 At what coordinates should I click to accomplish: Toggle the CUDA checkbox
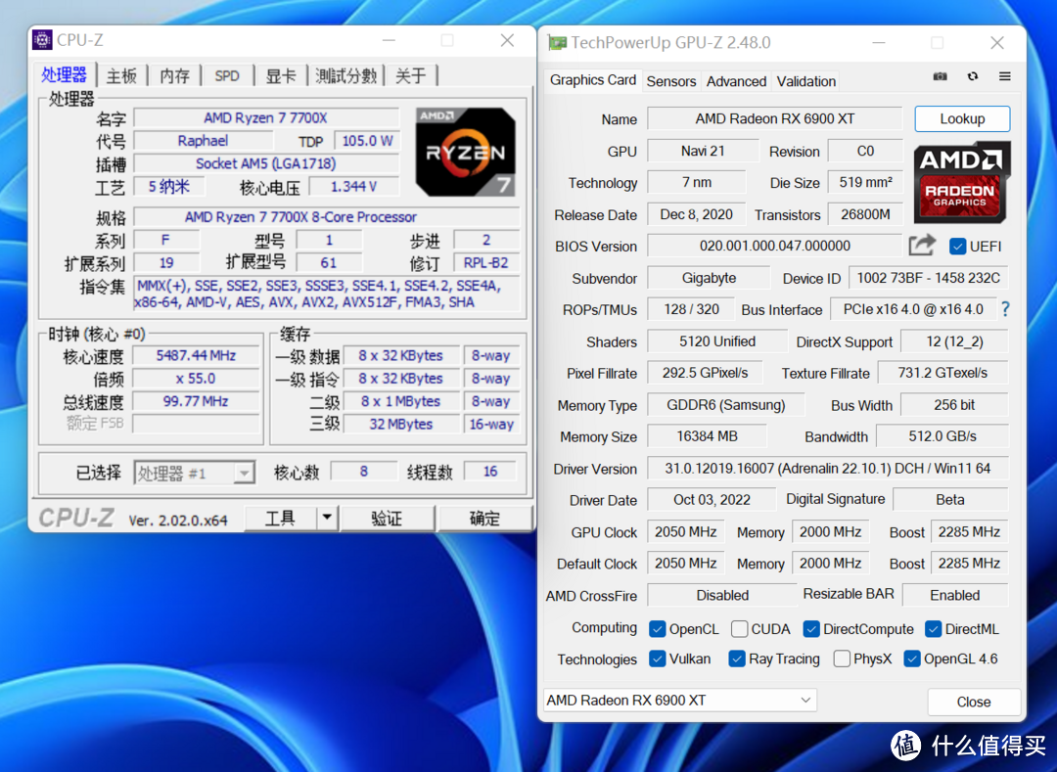[x=739, y=629]
